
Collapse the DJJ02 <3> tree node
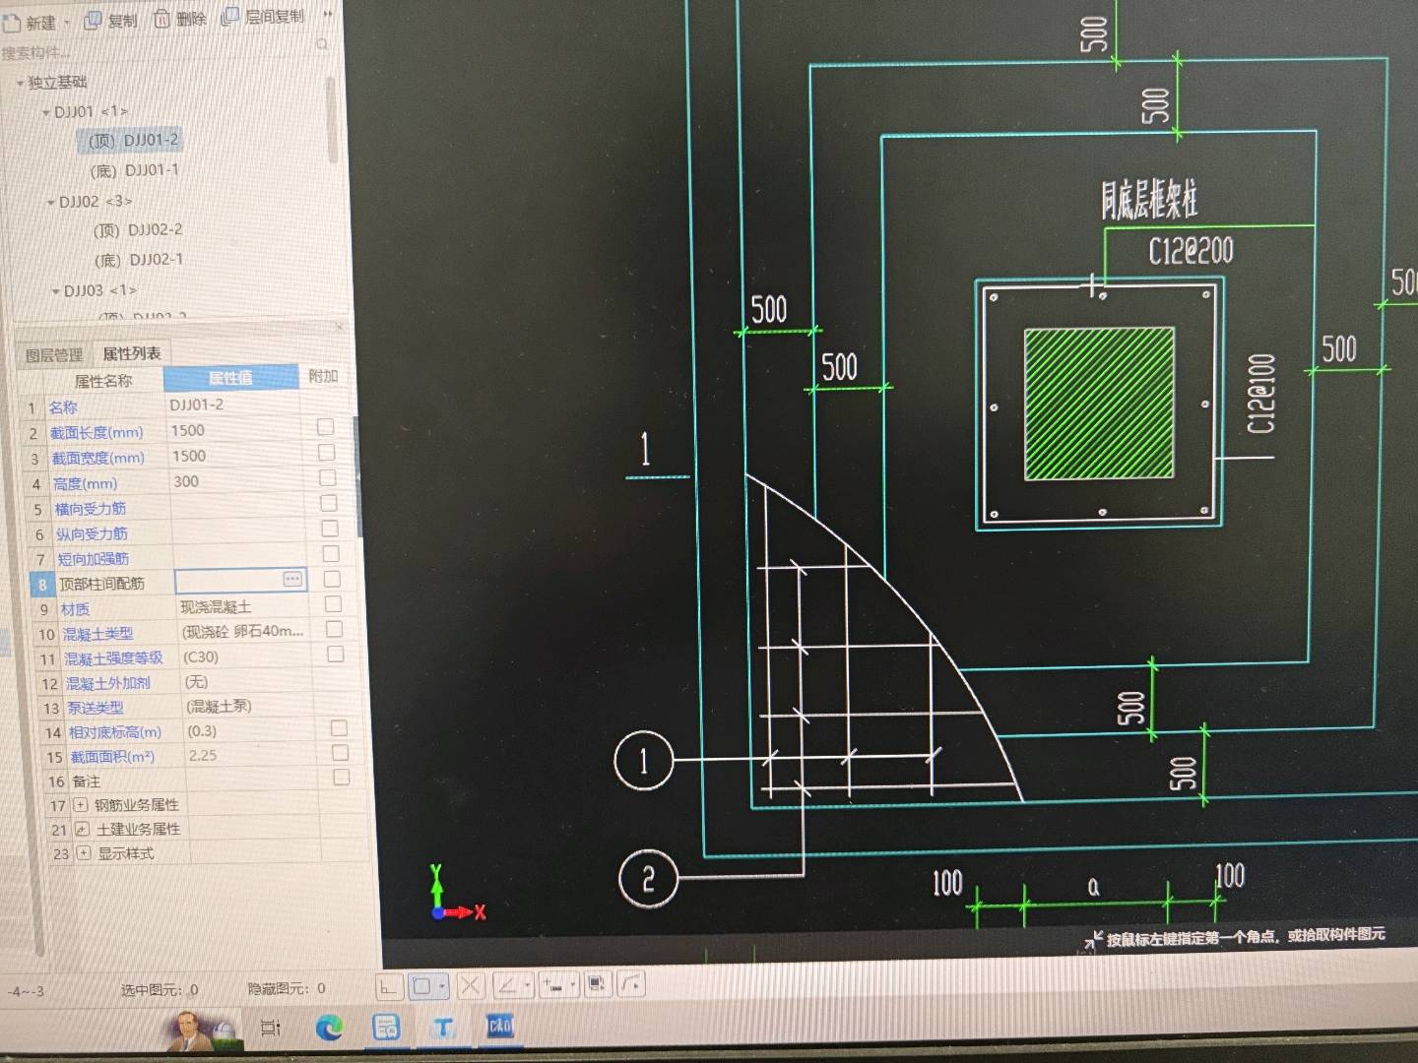[51, 202]
